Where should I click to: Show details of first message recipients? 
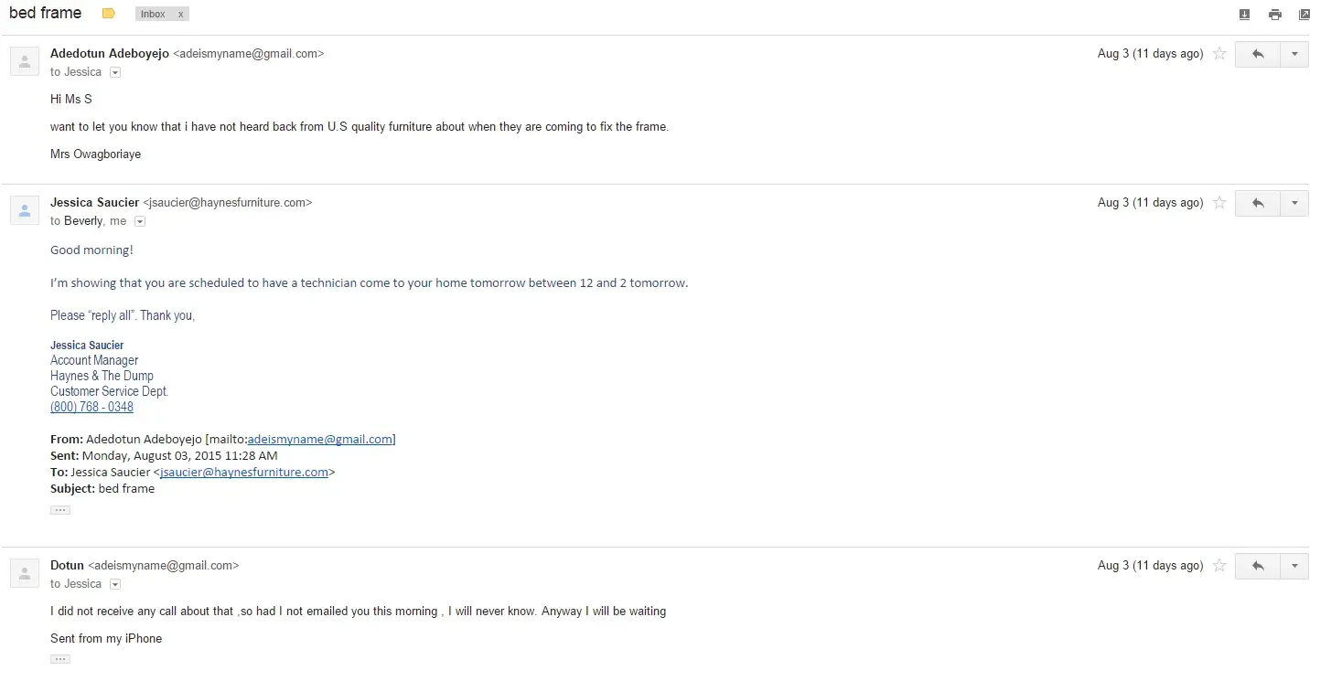point(115,72)
